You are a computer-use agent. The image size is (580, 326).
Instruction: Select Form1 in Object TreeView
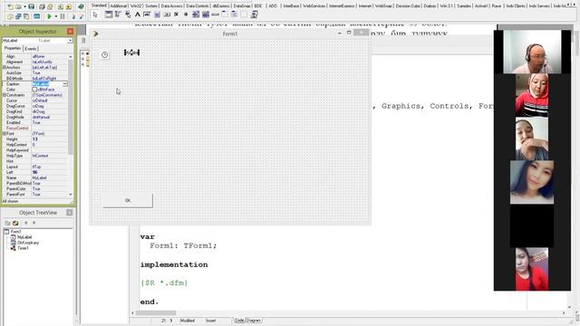click(15, 232)
